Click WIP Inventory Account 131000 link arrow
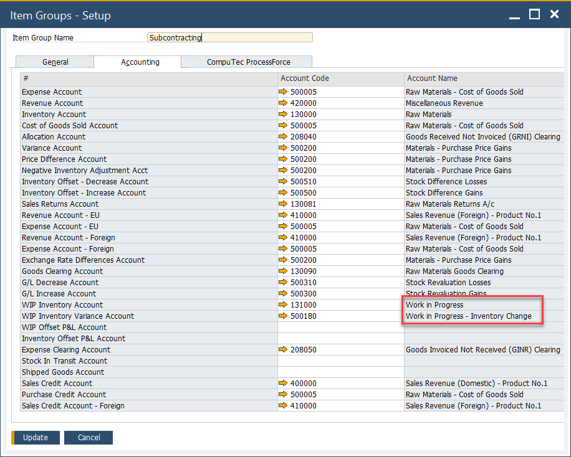The image size is (571, 457). (284, 305)
